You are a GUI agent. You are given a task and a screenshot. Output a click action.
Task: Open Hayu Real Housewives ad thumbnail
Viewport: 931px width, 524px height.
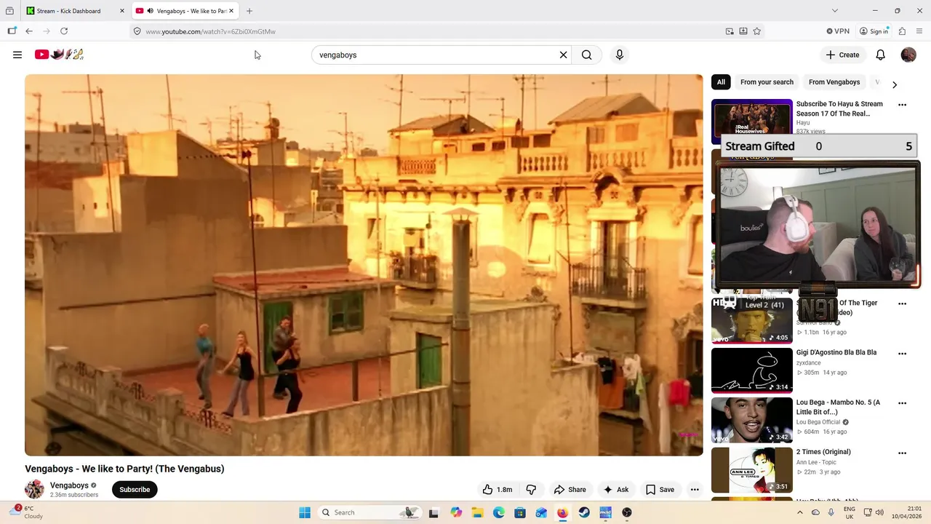pyautogui.click(x=752, y=118)
